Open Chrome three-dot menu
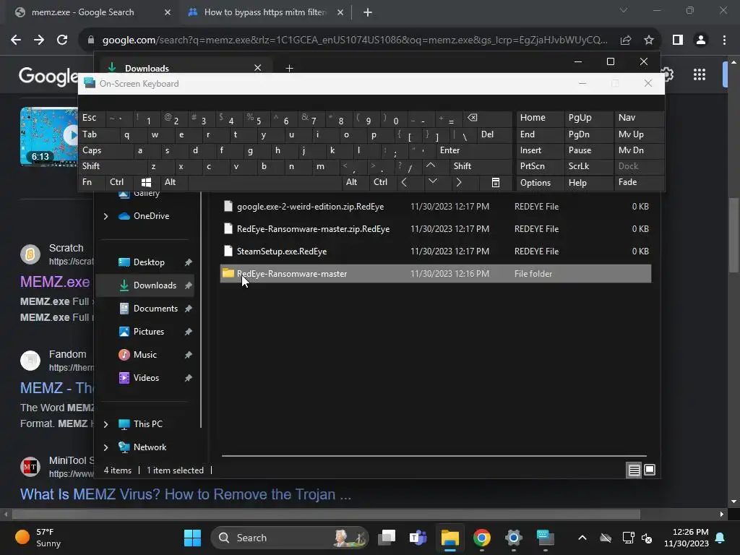The height and width of the screenshot is (555, 740). (x=724, y=40)
